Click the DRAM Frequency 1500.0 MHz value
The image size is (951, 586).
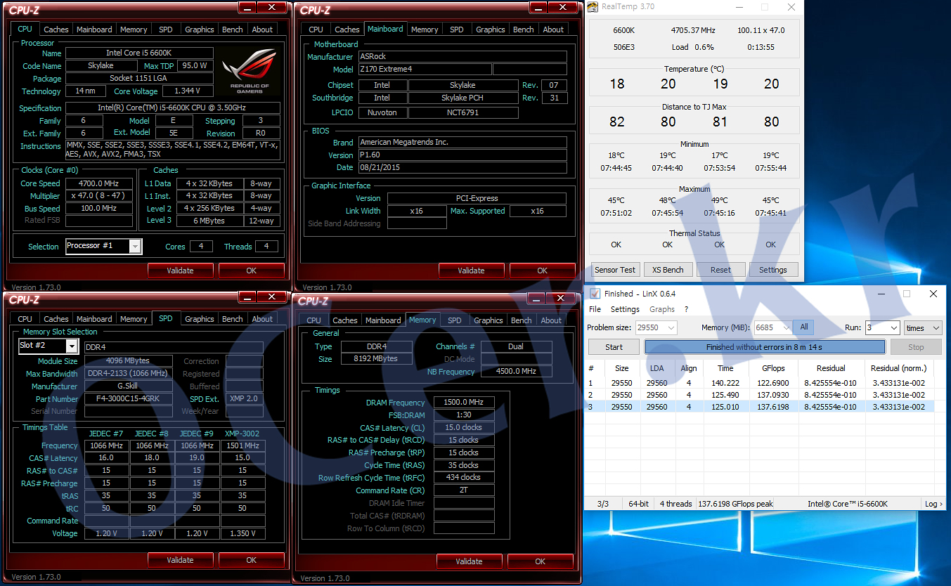tap(463, 403)
